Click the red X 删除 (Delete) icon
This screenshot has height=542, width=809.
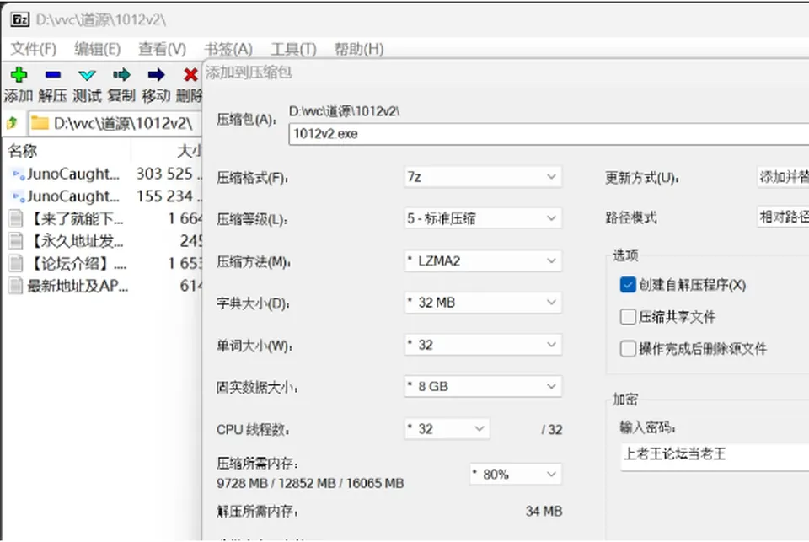tap(190, 75)
